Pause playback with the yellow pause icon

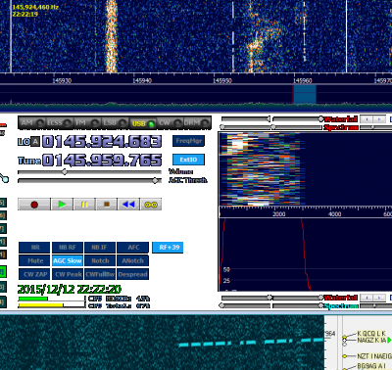84,205
